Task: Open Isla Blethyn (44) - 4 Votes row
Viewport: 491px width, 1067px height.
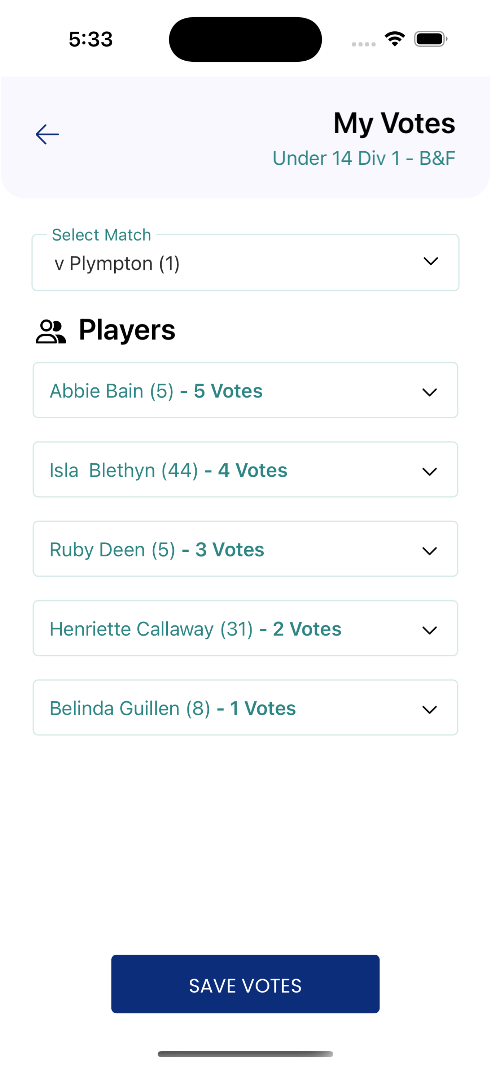Action: [245, 470]
